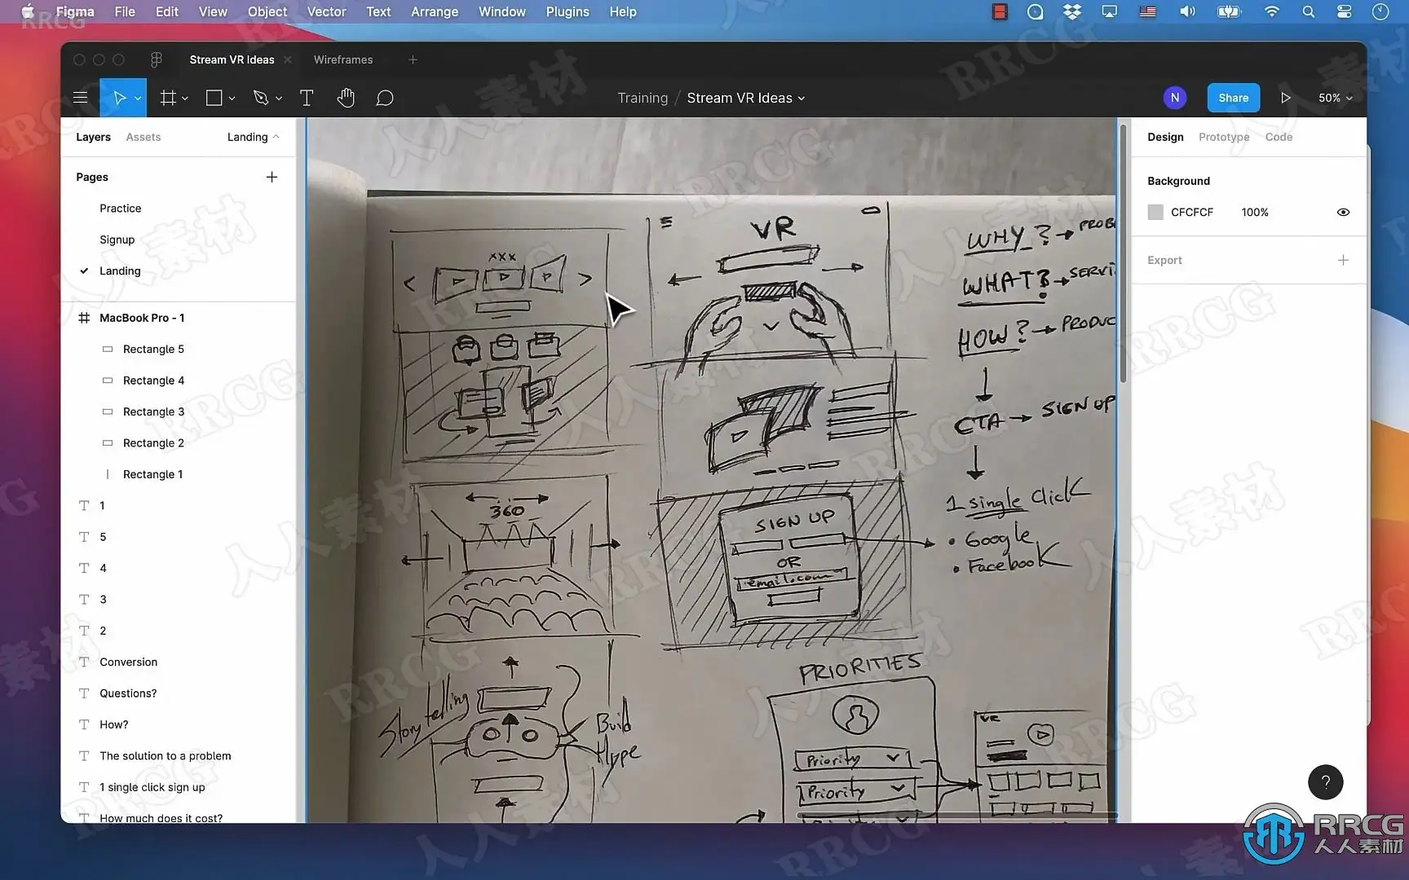The height and width of the screenshot is (880, 1409).
Task: Click the canvas horizontal scrollbar
Action: pos(956,816)
